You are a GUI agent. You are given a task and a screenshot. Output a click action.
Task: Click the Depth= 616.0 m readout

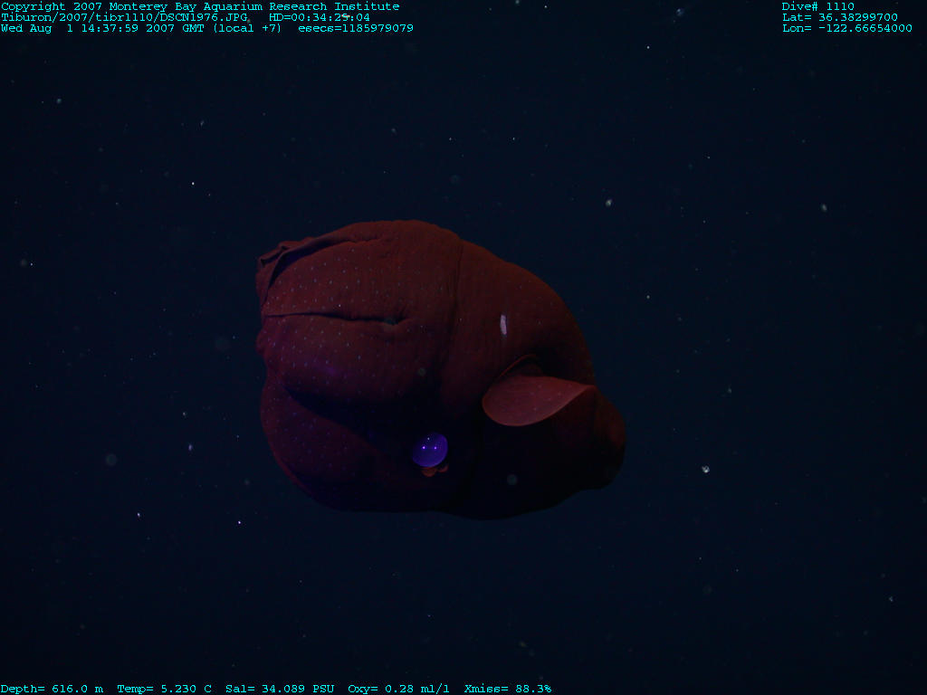coord(52,689)
